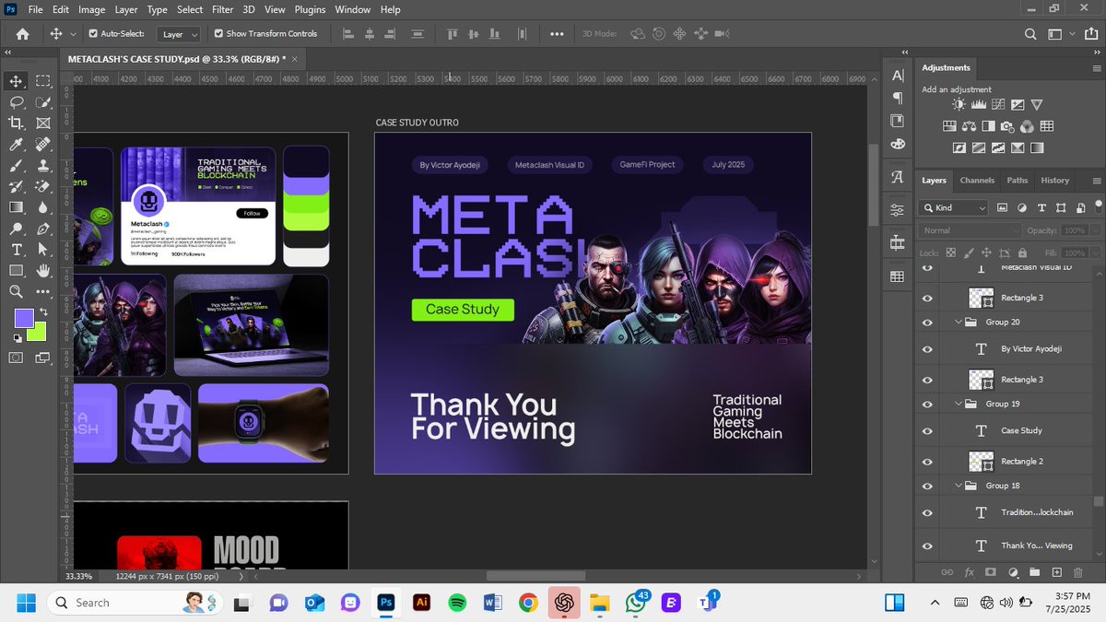
Task: Add a Photo Filter adjustment
Action: tap(1007, 126)
